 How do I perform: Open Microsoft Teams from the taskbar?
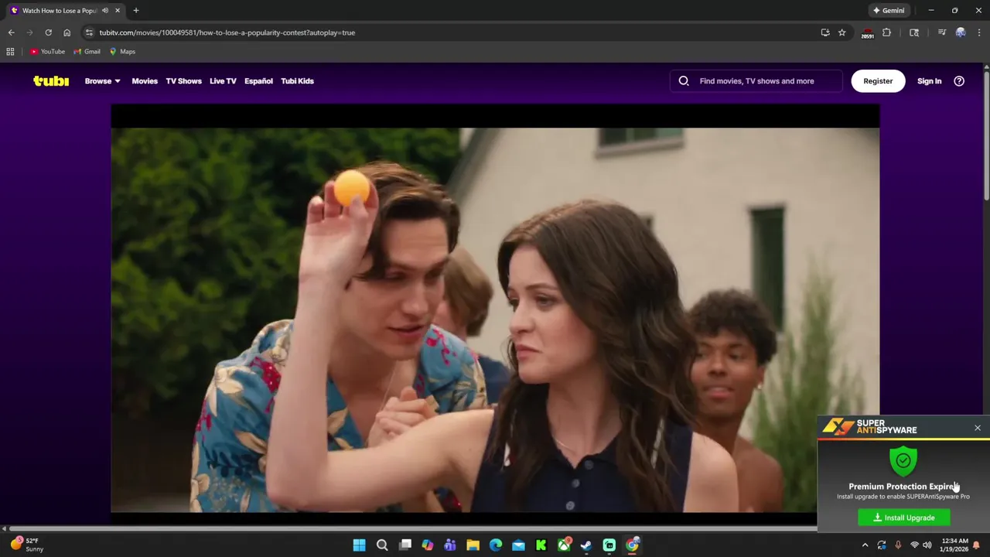(x=450, y=545)
